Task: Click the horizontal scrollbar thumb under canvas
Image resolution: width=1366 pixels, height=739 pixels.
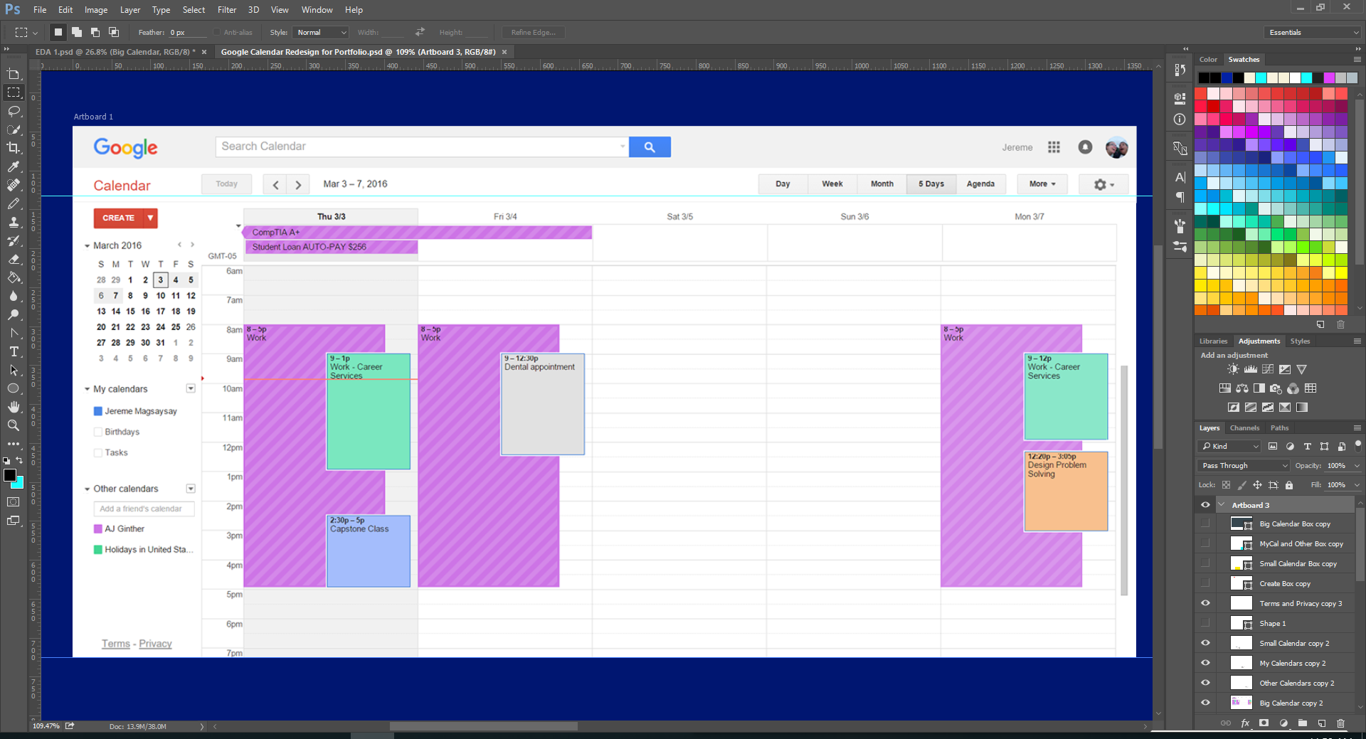Action: tap(484, 726)
